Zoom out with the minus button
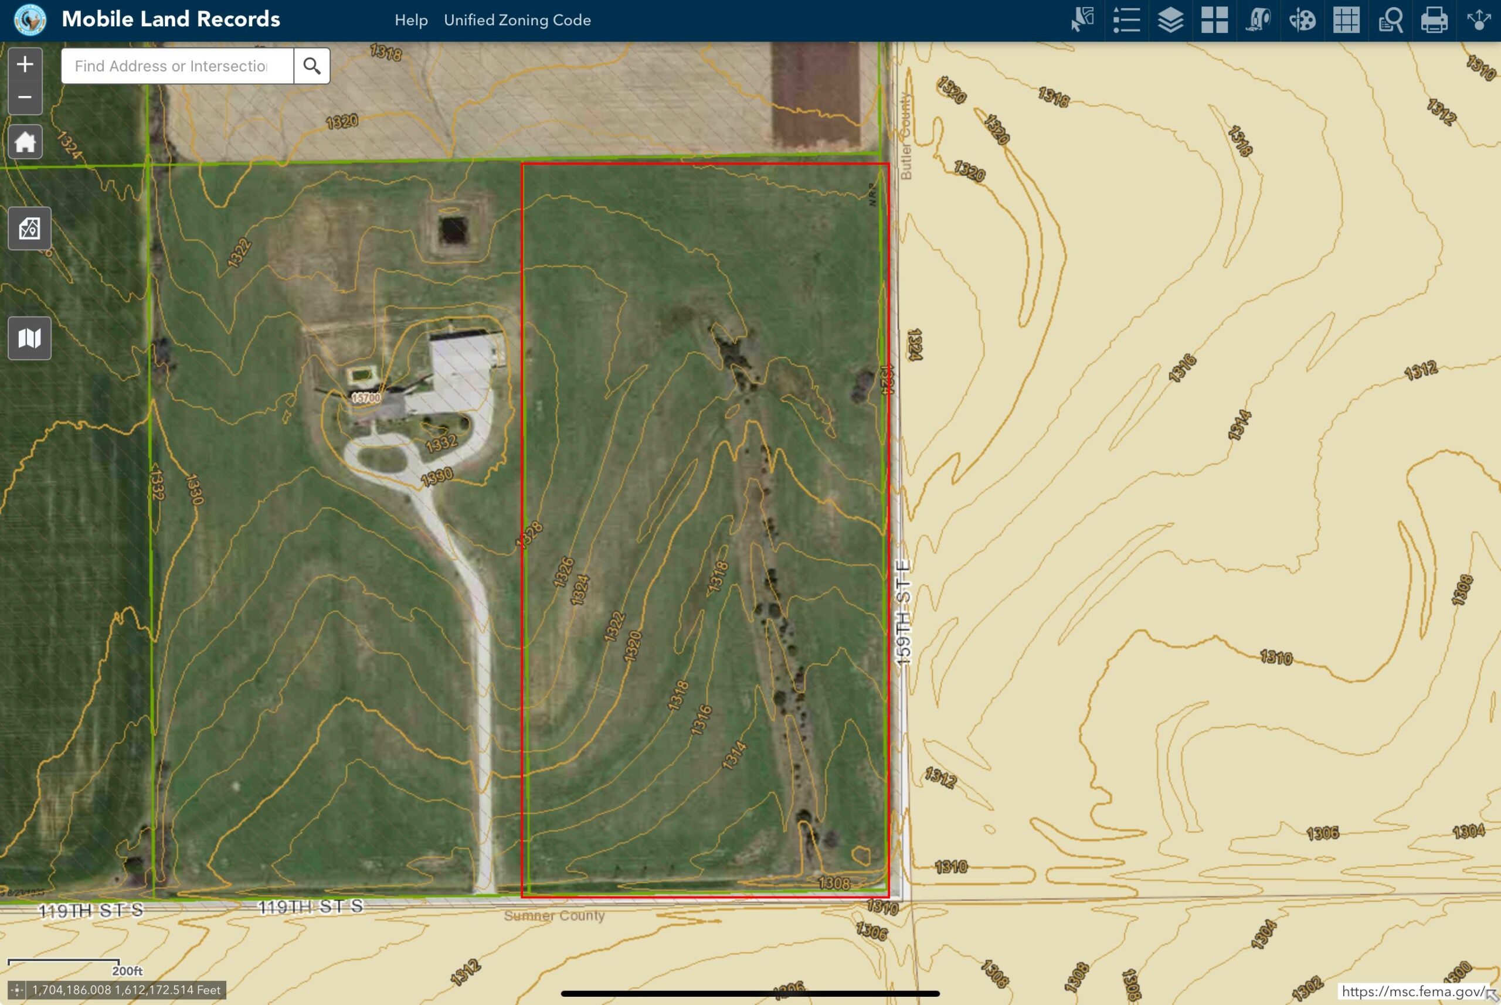Viewport: 1501px width, 1005px height. pyautogui.click(x=25, y=97)
